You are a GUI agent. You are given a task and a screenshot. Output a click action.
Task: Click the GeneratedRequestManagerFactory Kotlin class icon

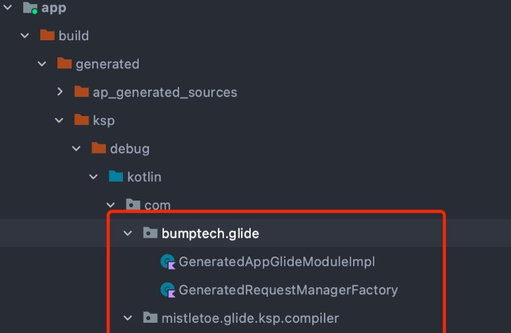tap(168, 290)
